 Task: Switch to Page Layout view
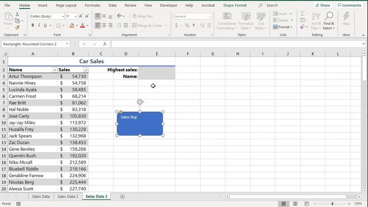295,204
